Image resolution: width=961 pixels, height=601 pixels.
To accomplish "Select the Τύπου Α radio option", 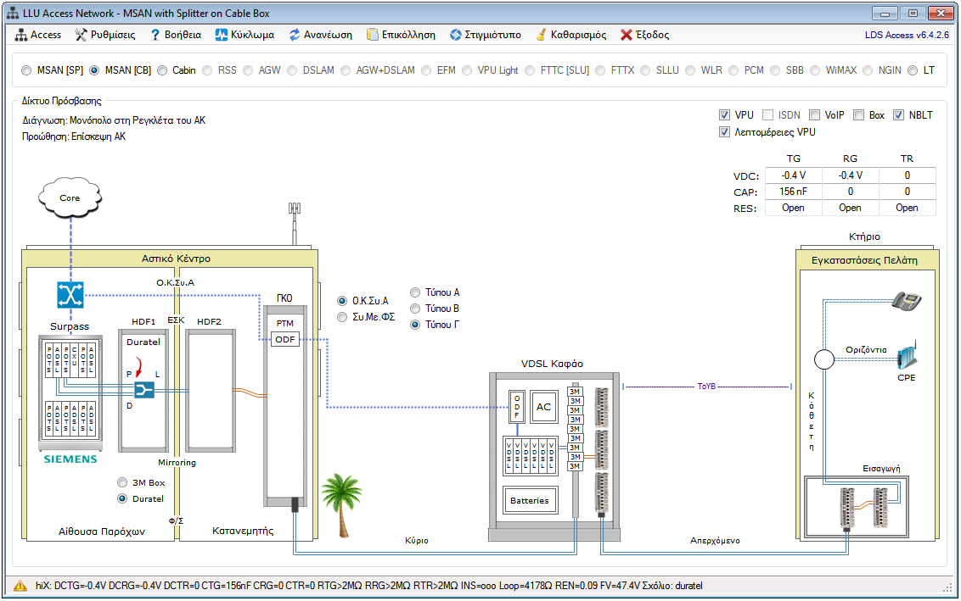I will (x=415, y=292).
